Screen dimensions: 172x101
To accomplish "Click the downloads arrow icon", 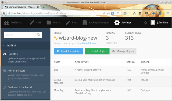I will pyautogui.click(x=153, y=13).
